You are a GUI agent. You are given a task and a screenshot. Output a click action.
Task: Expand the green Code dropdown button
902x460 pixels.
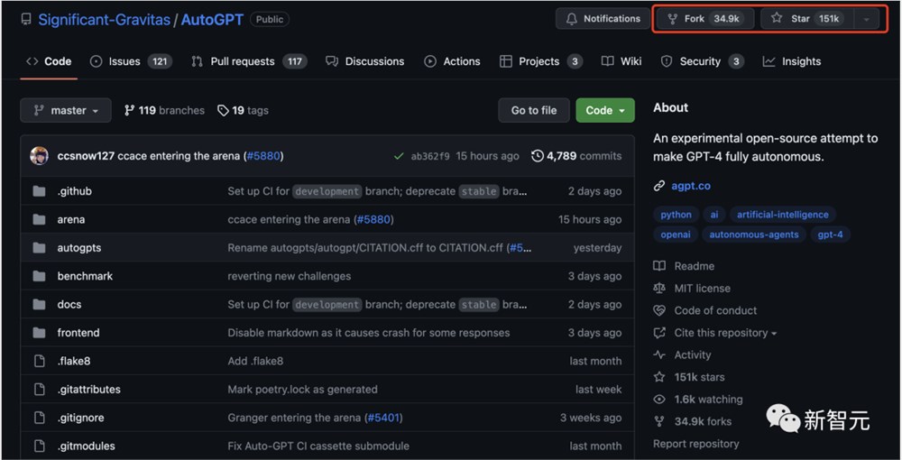coord(605,110)
